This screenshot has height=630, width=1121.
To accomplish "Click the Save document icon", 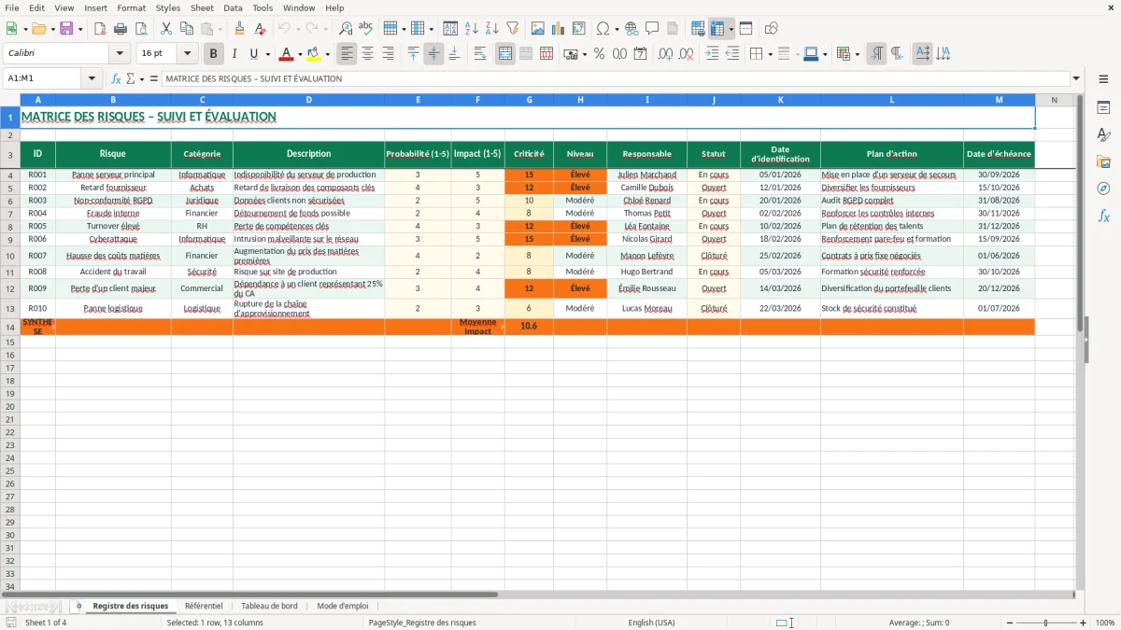I will [x=66, y=29].
